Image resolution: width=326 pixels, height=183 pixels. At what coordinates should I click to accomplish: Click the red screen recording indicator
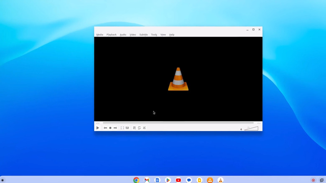(313, 180)
